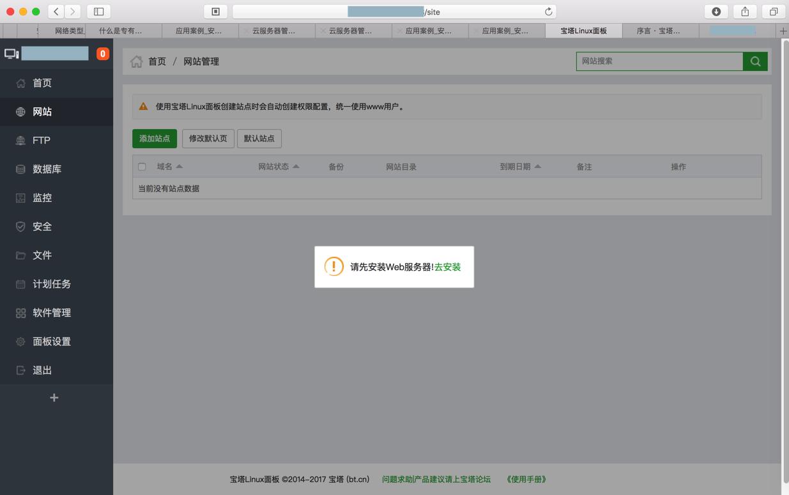Open Safari downloads button
The height and width of the screenshot is (495, 789).
(716, 11)
